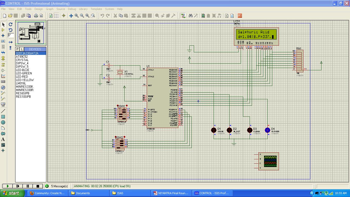Toggle the wire autorouter icon

click(x=183, y=16)
